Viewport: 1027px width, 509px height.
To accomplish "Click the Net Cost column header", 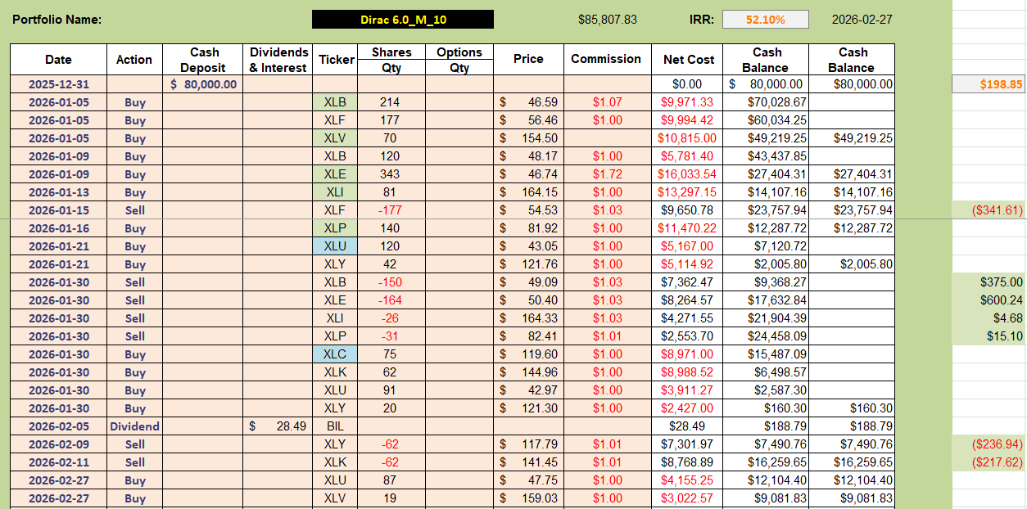I will click(x=689, y=60).
